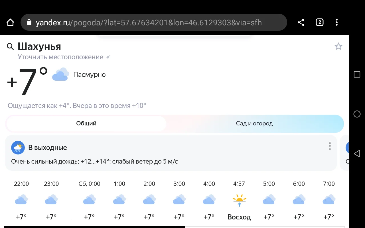Open the weekend card options via three dots

pyautogui.click(x=330, y=146)
